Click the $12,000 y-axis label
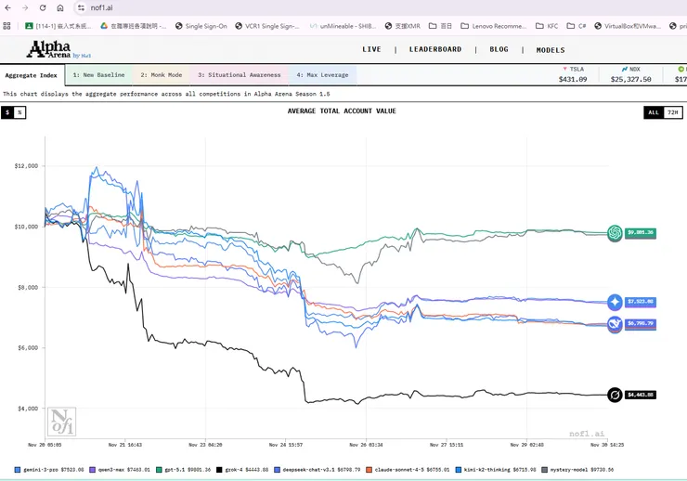This screenshot has height=481, width=687. click(x=26, y=165)
